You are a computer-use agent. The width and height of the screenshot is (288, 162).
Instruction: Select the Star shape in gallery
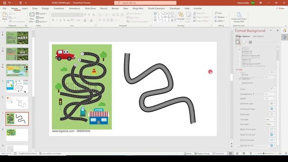click(172, 20)
